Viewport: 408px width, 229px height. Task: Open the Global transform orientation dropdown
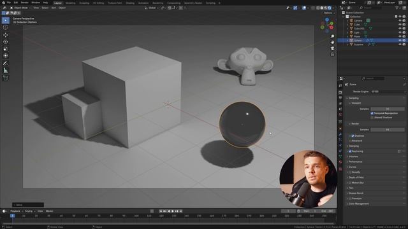coord(151,8)
